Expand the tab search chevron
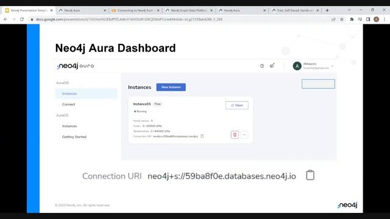This screenshot has width=390, height=219. pyautogui.click(x=349, y=10)
